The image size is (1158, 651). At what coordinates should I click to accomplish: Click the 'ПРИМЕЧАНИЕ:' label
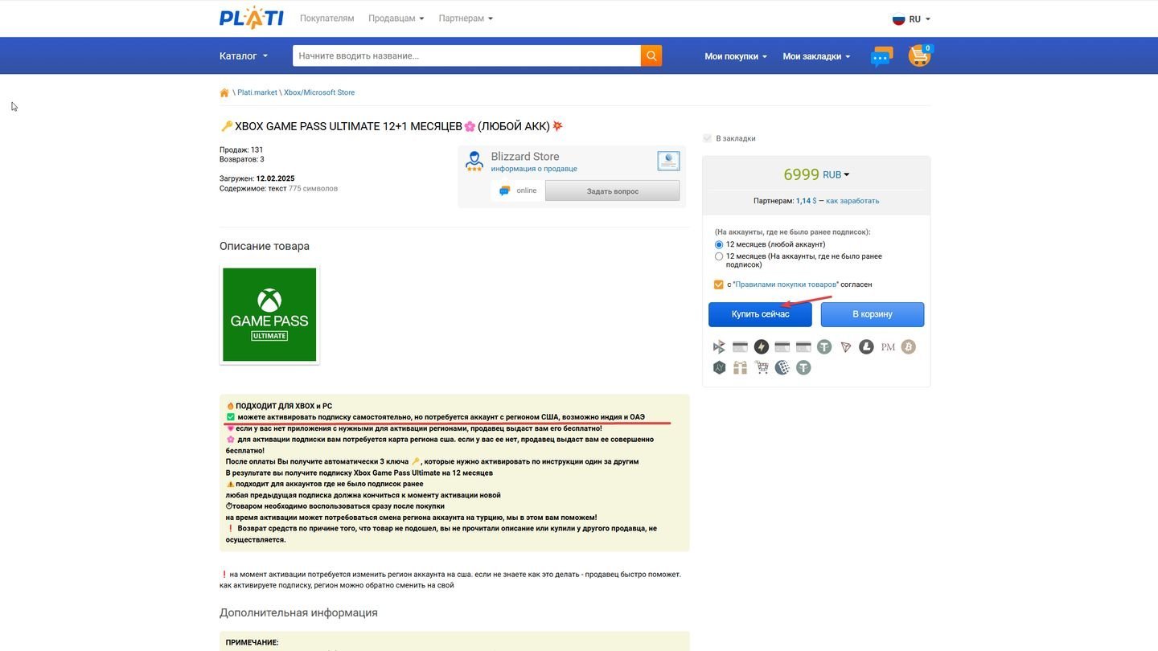click(252, 643)
